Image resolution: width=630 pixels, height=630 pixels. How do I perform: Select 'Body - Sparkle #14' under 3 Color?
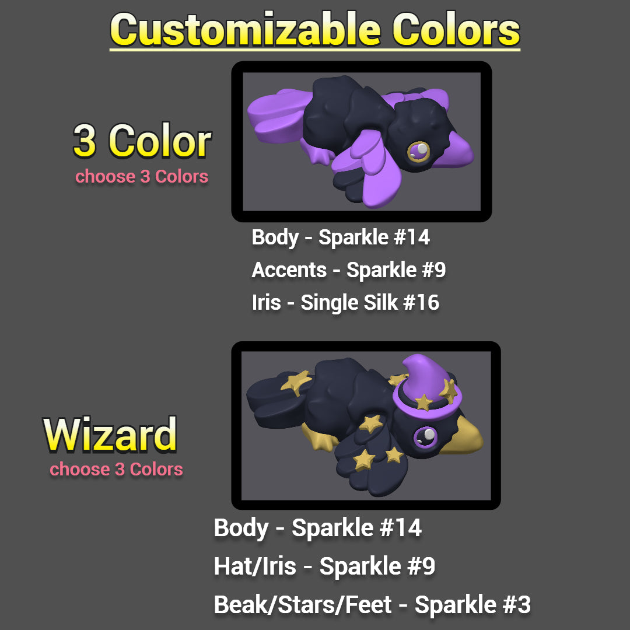coord(341,237)
